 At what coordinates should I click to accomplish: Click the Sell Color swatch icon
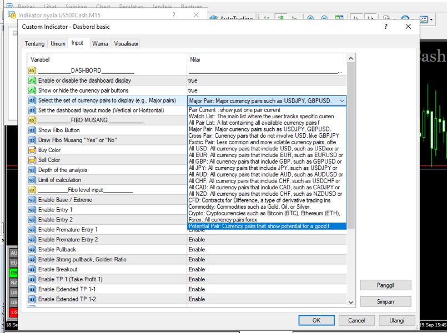click(x=32, y=160)
